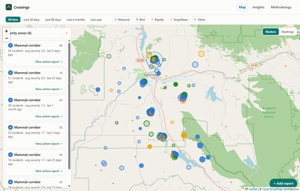Viewport: 300px width, 191px height.
Task: Click the dashed cluster circle north of Kremmling
Action: [154, 60]
